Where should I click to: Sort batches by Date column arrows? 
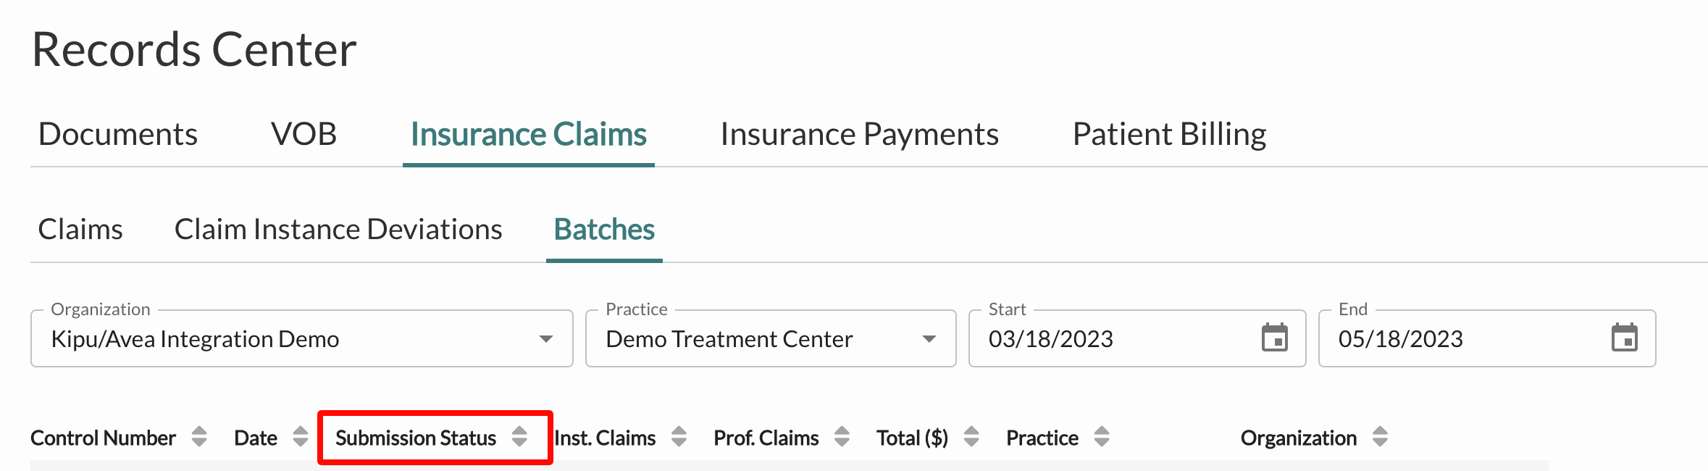(x=301, y=437)
